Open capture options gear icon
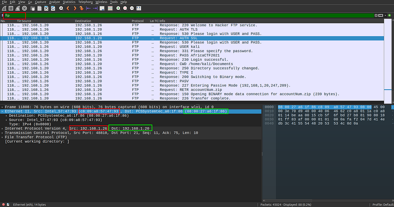The image size is (394, 207). (24, 8)
